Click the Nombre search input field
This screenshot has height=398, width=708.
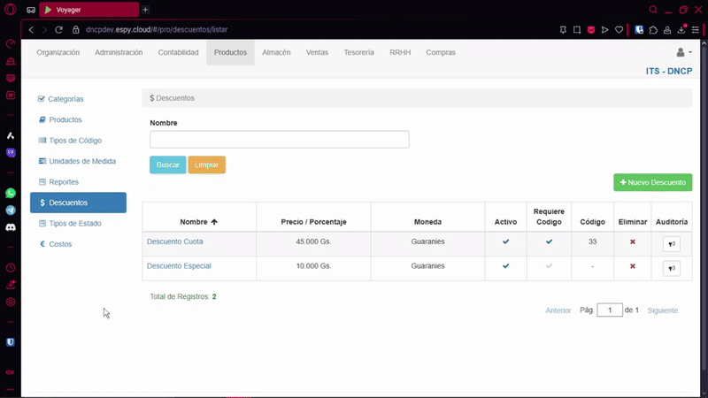tap(279, 140)
